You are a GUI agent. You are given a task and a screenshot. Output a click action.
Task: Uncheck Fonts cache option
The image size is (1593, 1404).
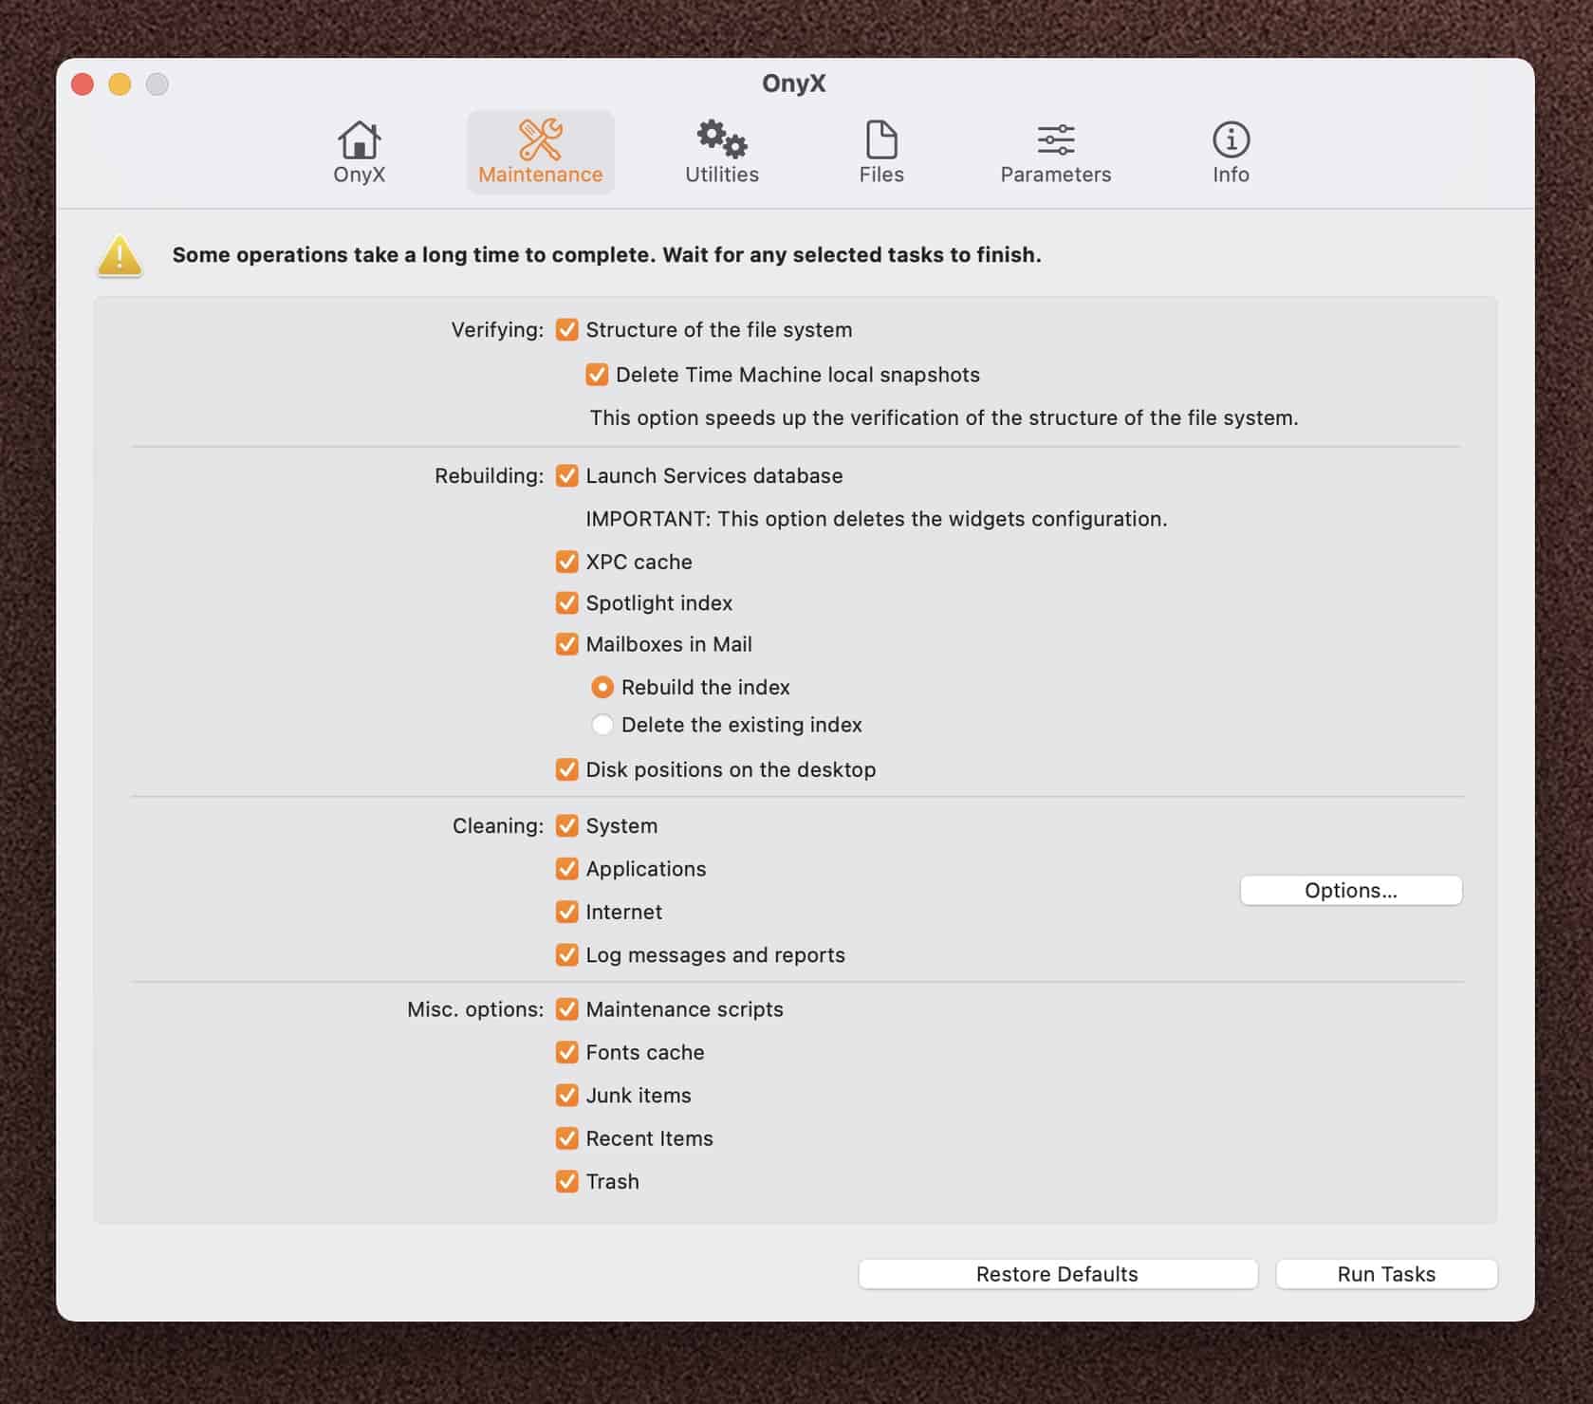click(x=567, y=1052)
